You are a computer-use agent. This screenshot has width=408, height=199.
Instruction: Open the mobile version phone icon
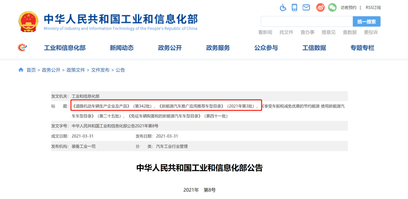coord(295,7)
